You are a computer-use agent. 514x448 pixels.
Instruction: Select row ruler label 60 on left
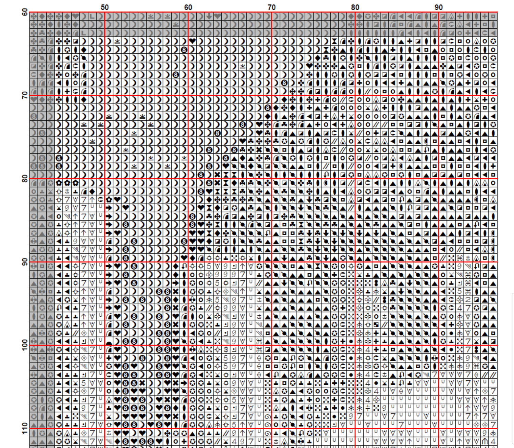[25, 12]
